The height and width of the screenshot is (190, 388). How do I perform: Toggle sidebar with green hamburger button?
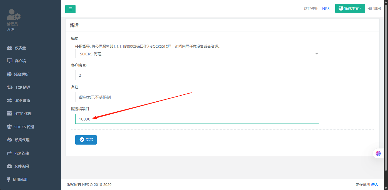point(70,9)
